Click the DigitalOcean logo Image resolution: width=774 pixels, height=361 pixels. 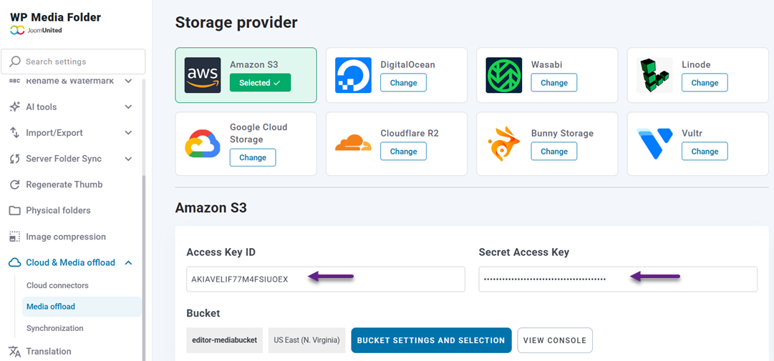click(x=354, y=75)
